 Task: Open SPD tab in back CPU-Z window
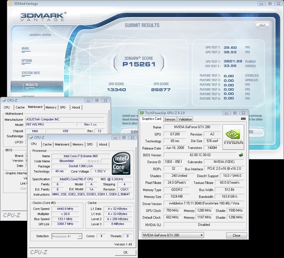tap(63, 107)
